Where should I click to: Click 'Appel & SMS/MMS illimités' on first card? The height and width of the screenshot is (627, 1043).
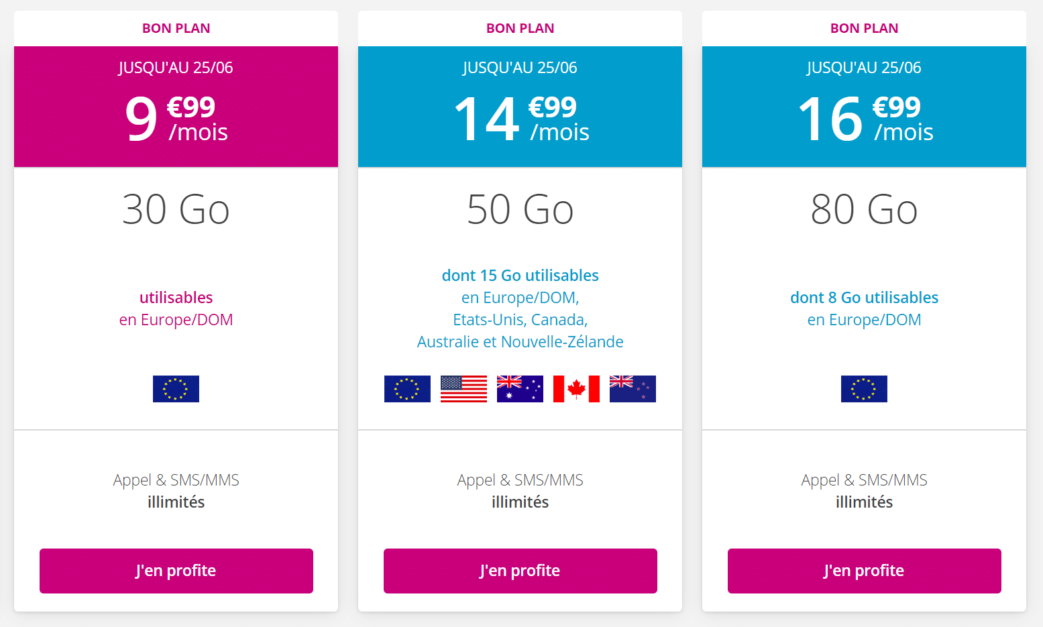click(176, 490)
